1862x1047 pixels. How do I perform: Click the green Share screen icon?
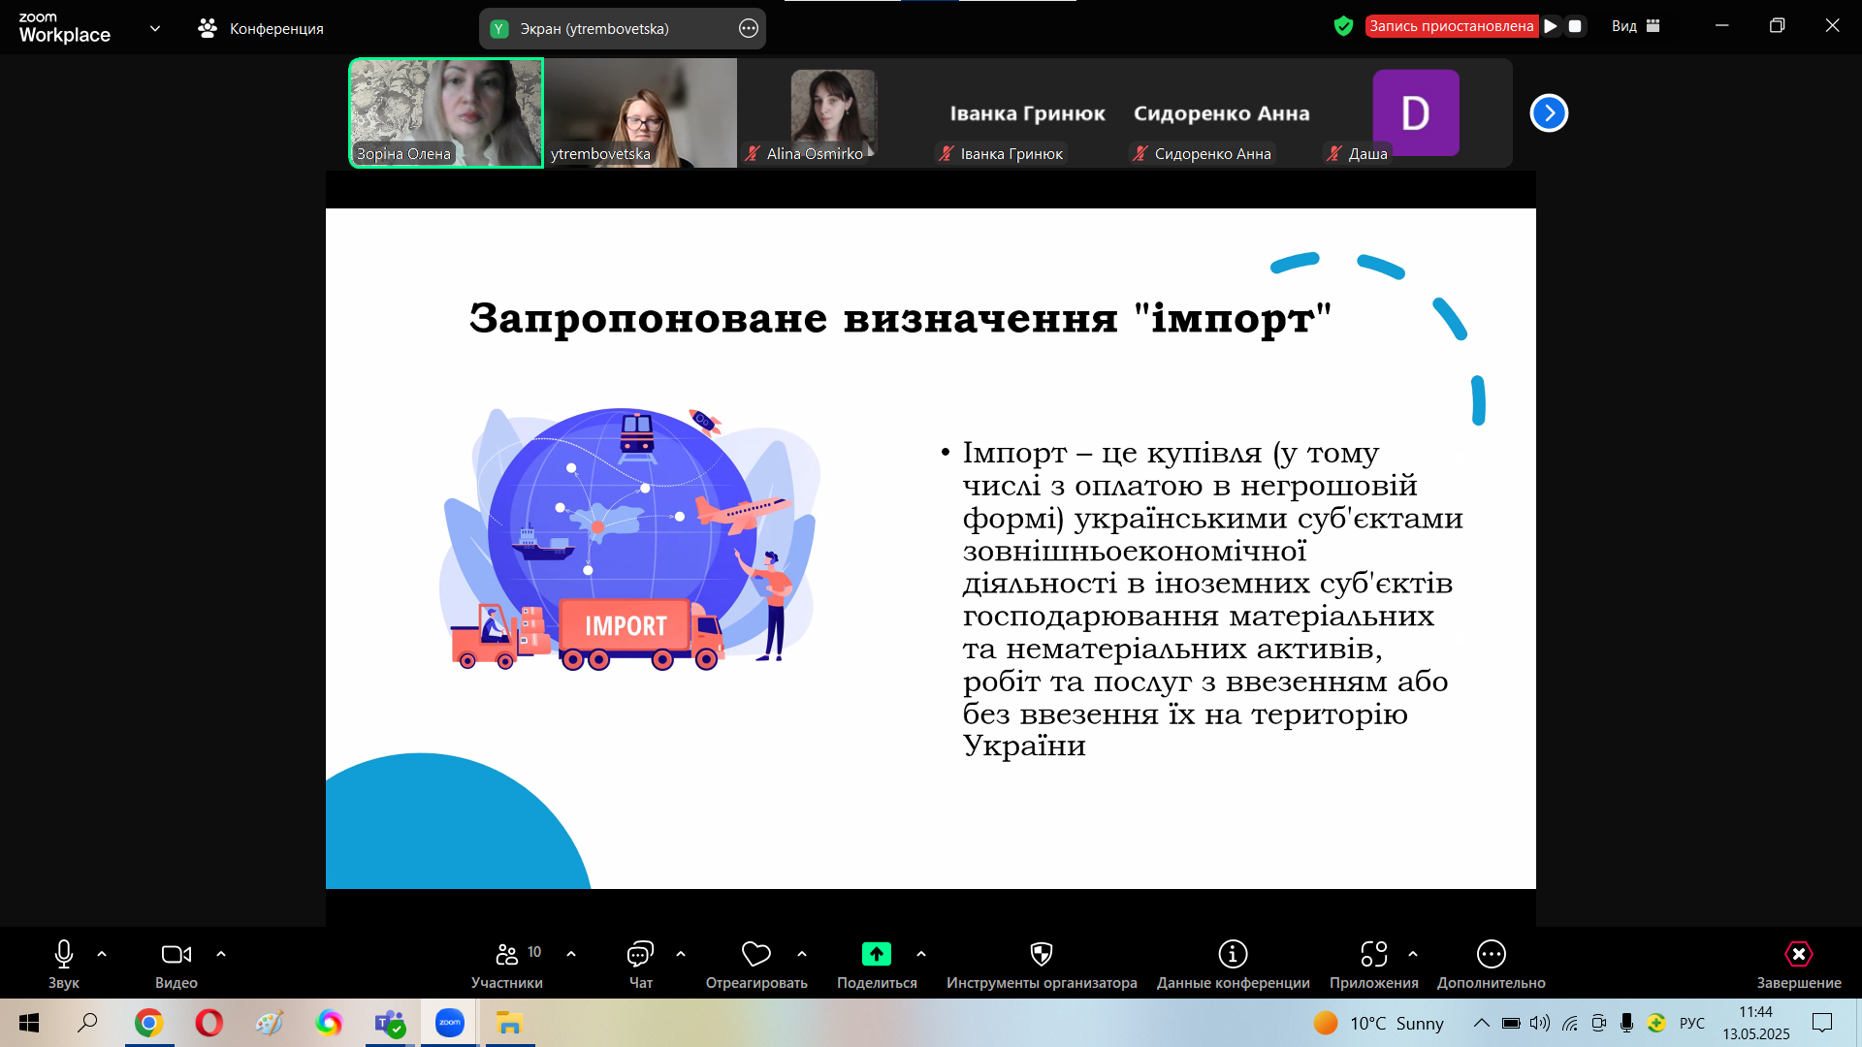(x=876, y=955)
